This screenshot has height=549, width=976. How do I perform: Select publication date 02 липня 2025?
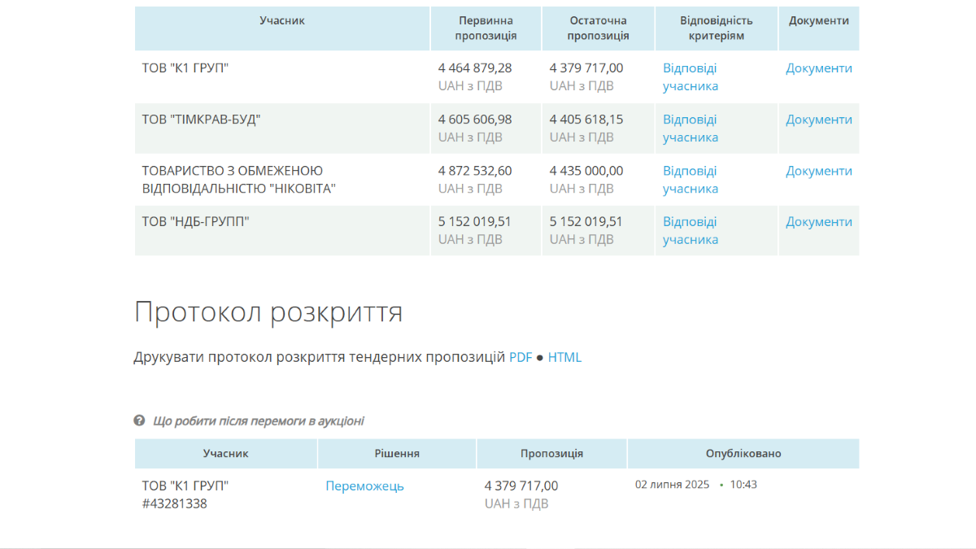(x=673, y=485)
